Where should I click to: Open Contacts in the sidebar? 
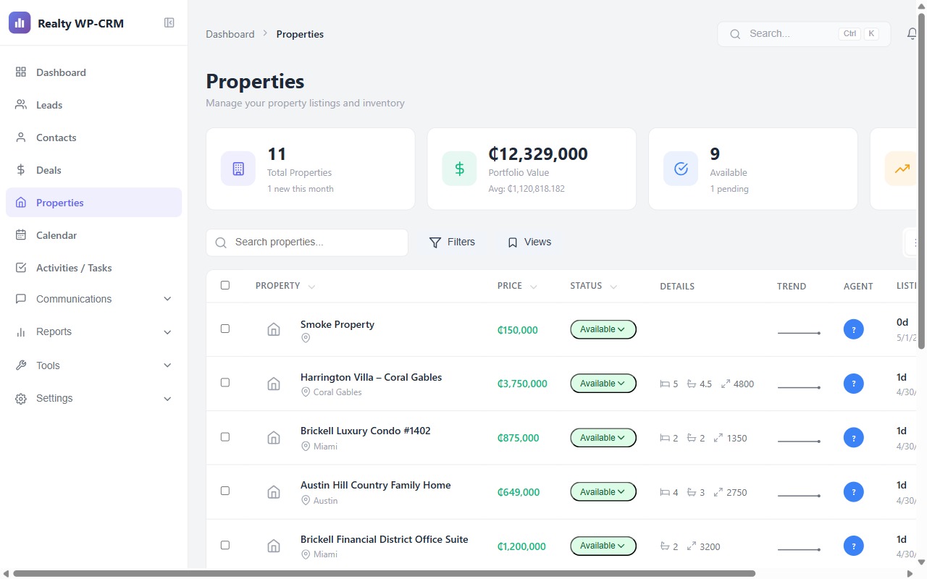pyautogui.click(x=94, y=138)
